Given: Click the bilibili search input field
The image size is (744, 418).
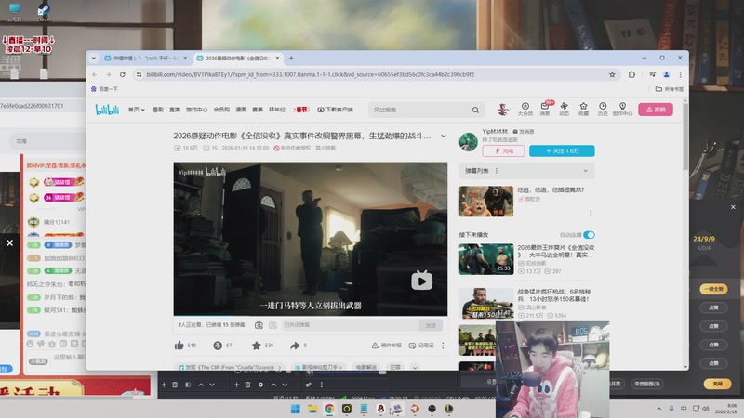Looking at the screenshot, I should (x=421, y=110).
